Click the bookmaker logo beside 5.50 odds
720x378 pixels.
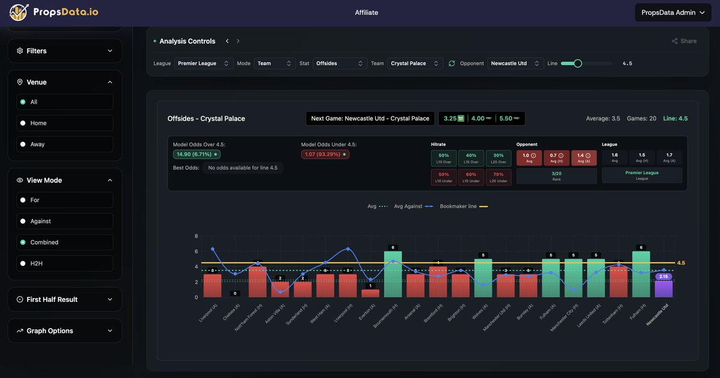tap(516, 118)
